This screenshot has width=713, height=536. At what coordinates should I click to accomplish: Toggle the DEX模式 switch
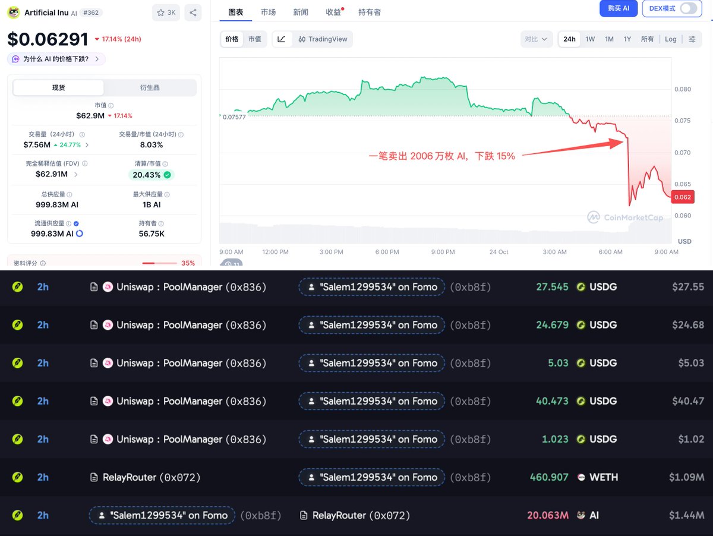coord(689,8)
